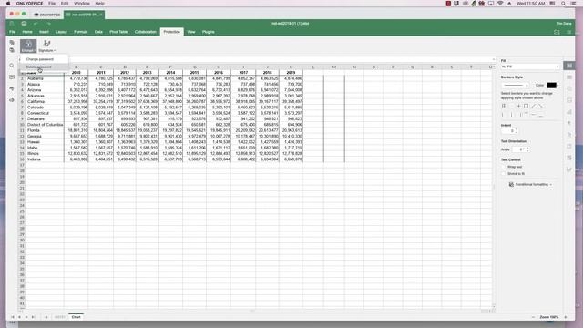583x328 pixels.
Task: Click the Apple menu icon
Action: (8, 4)
